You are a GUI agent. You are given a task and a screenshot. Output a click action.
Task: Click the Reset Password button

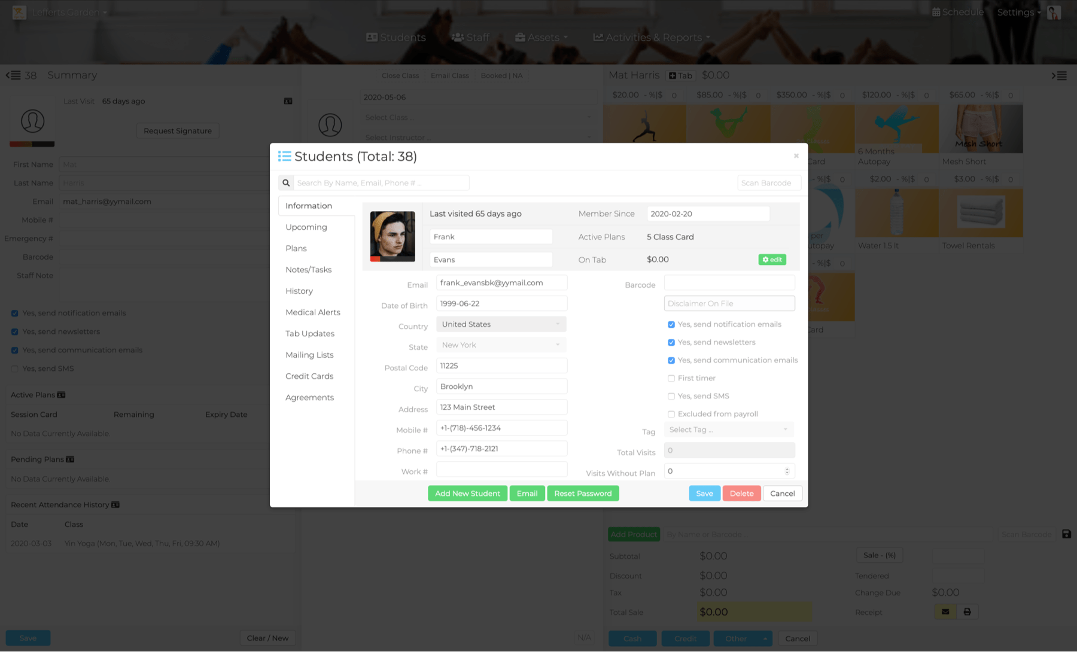coord(583,493)
